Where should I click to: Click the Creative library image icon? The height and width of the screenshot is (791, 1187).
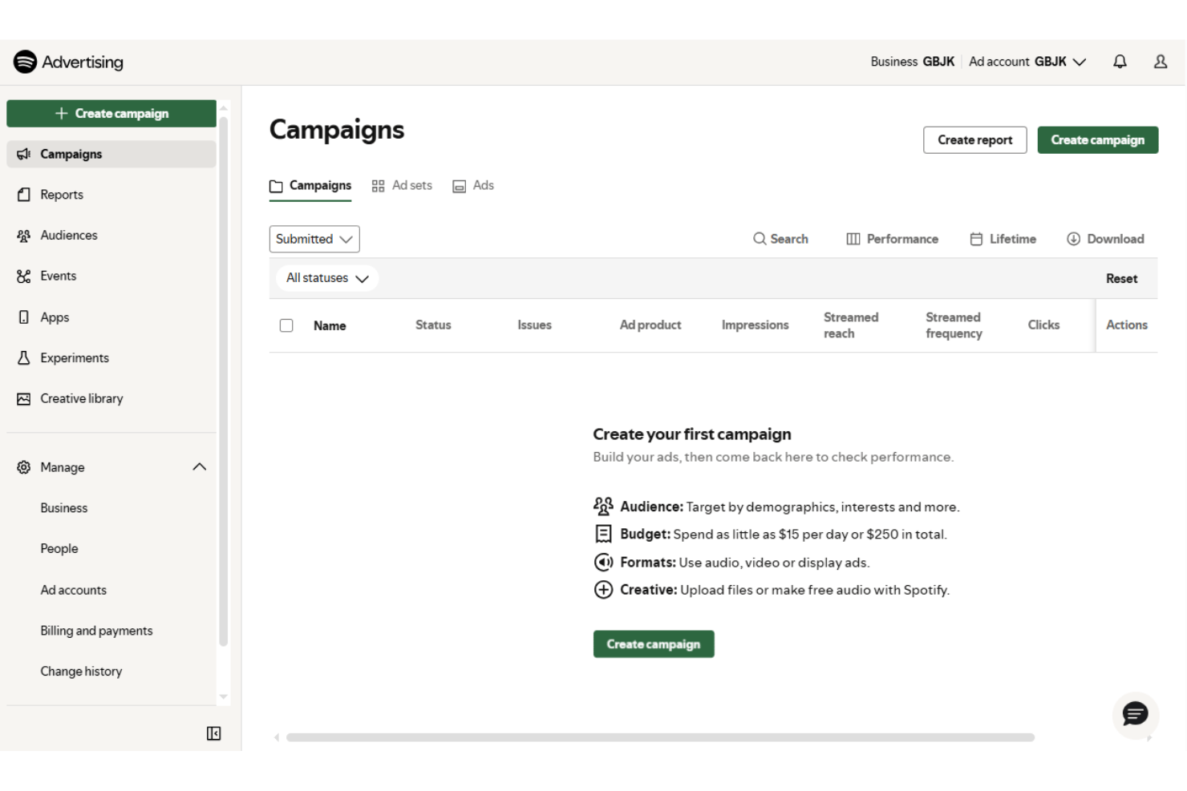pyautogui.click(x=24, y=399)
